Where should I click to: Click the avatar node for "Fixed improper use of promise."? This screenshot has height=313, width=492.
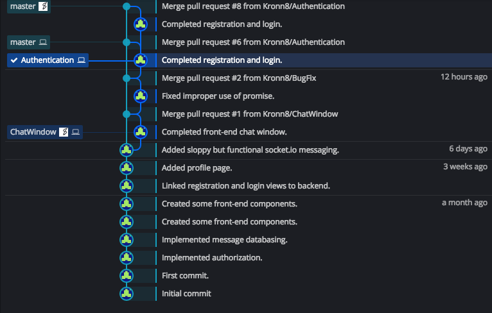pos(141,96)
